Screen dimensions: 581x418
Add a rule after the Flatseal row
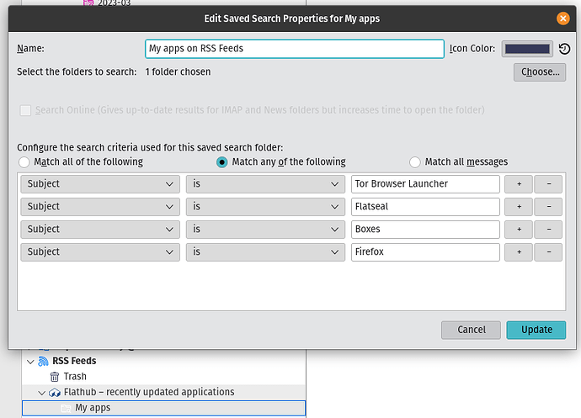[519, 207]
